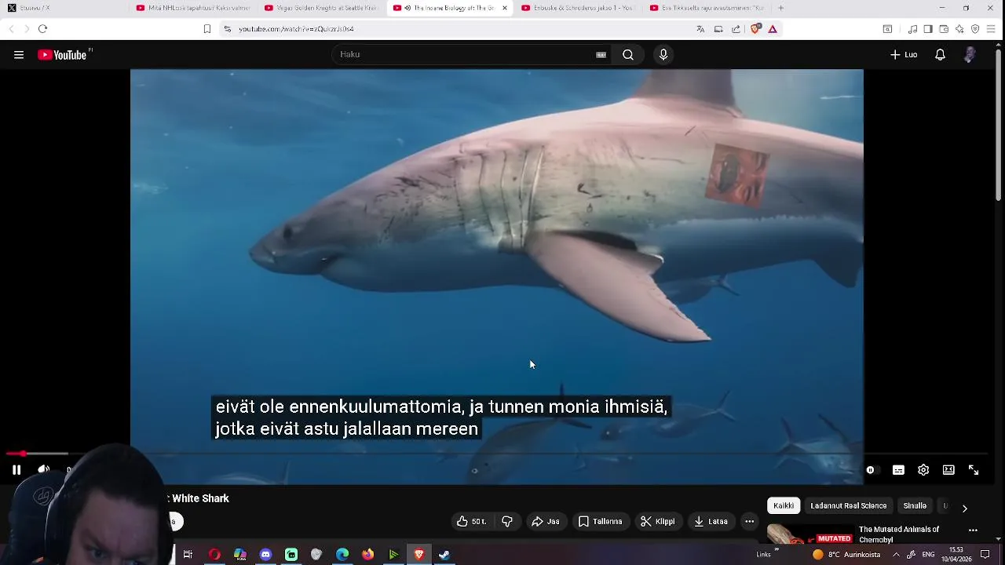1005x565 pixels.
Task: Share the video with 'Jaa'
Action: point(546,521)
